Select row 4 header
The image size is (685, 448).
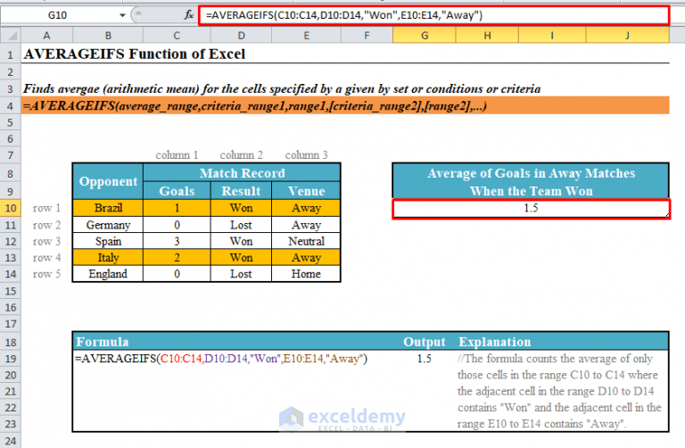click(11, 106)
